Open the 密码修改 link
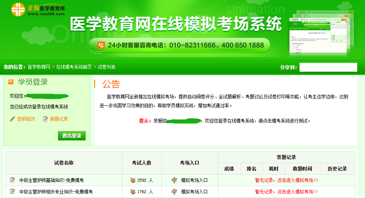This screenshot has width=365, height=198. [26, 119]
